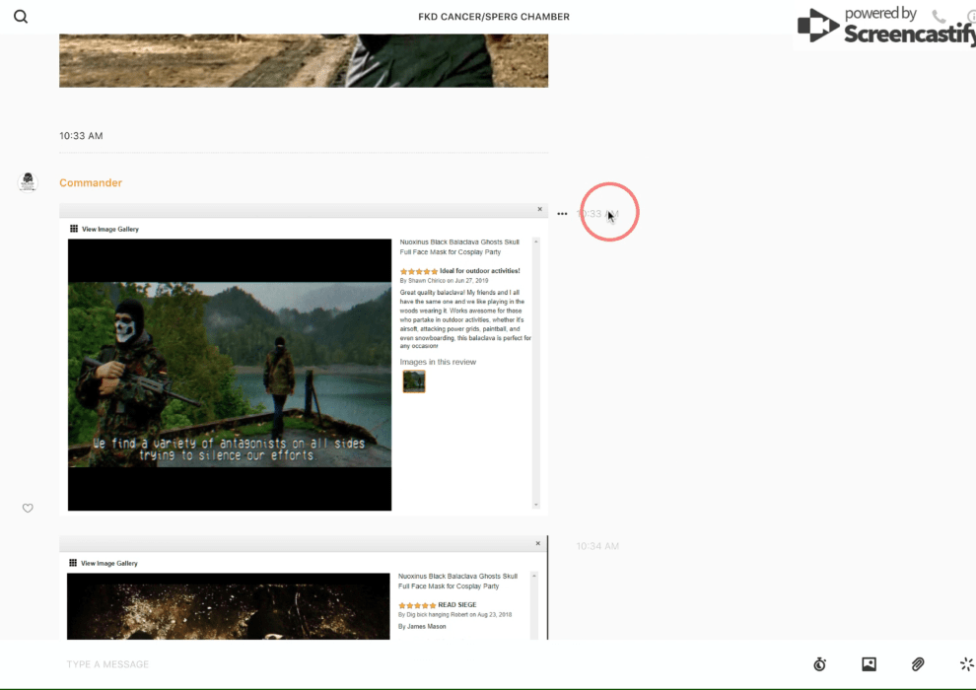Like the message with the heart icon
This screenshot has width=976, height=690.
(x=28, y=508)
